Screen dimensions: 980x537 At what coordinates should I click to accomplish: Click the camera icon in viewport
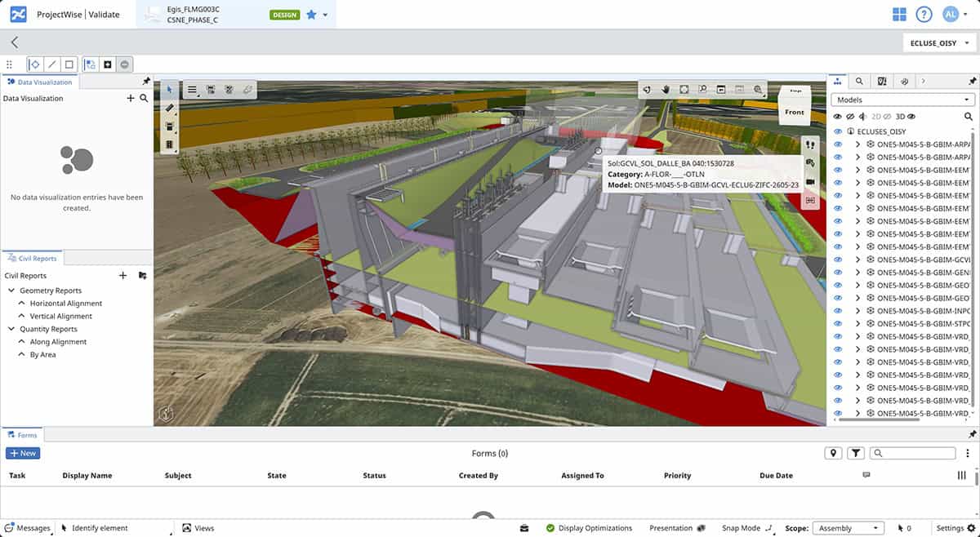pos(810,182)
